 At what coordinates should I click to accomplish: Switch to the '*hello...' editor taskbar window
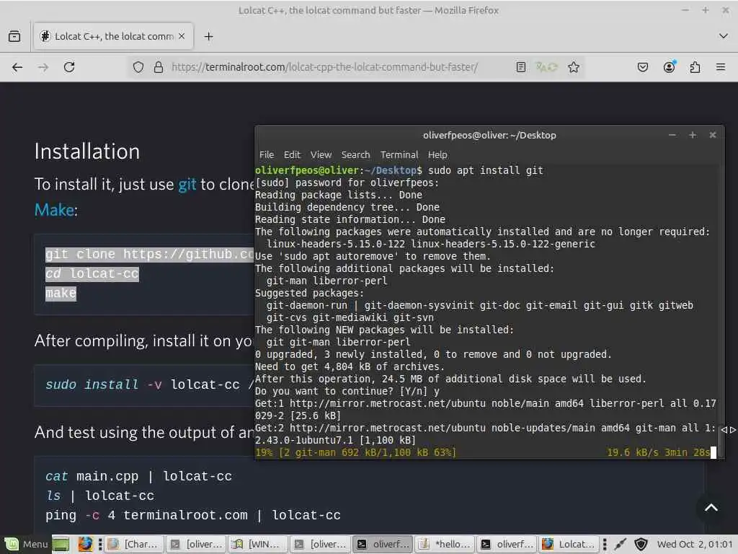pos(444,544)
